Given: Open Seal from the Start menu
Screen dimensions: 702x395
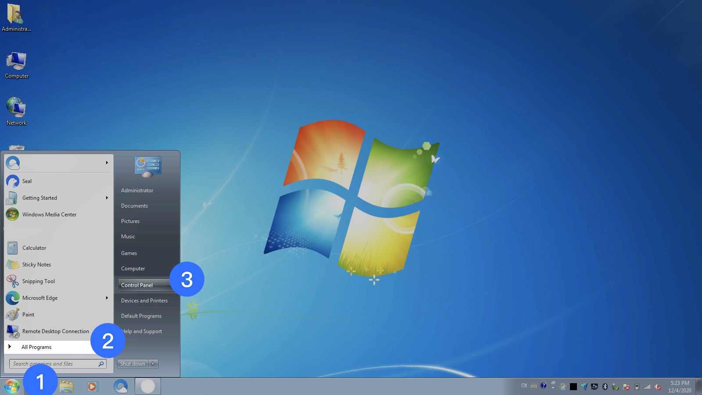Looking at the screenshot, I should click(59, 181).
